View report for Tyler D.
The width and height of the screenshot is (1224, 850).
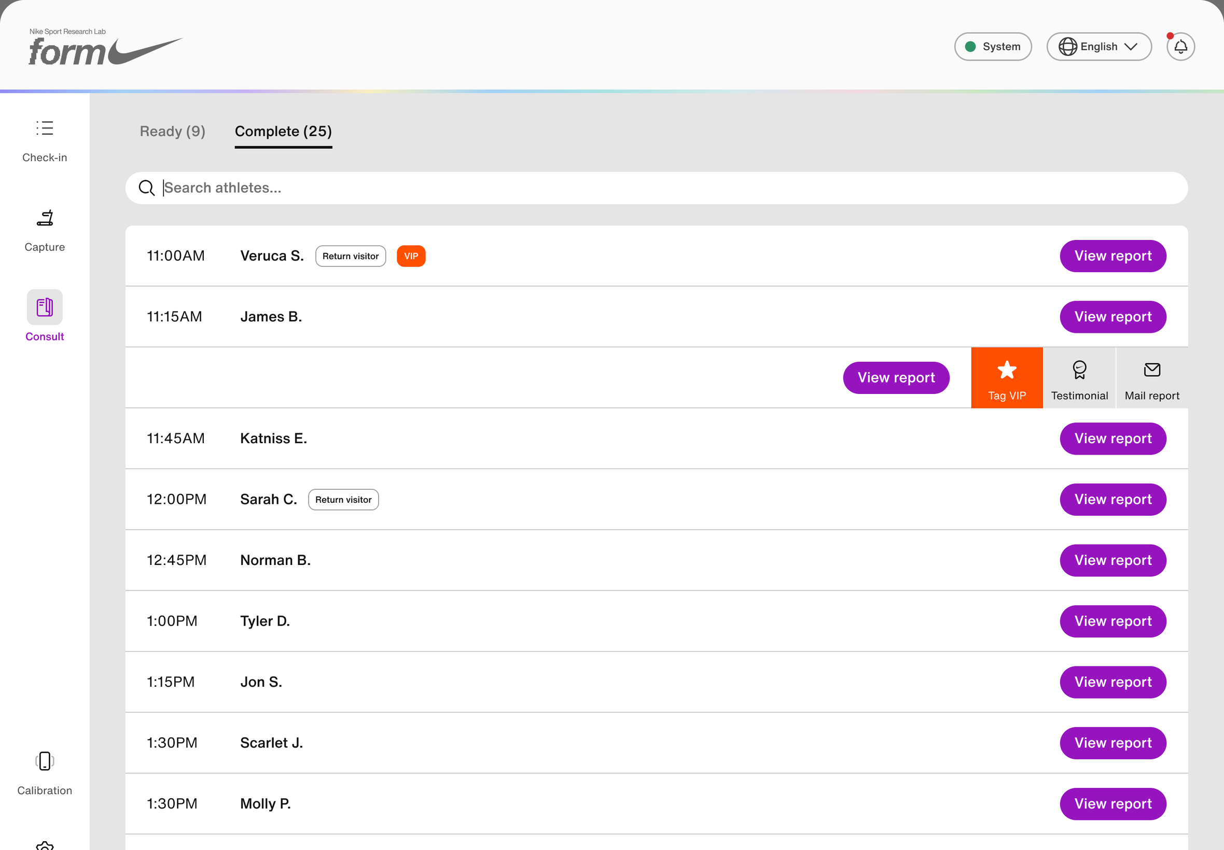1112,621
